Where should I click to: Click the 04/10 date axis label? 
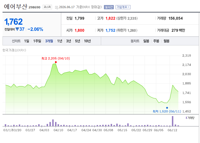pos(58,130)
